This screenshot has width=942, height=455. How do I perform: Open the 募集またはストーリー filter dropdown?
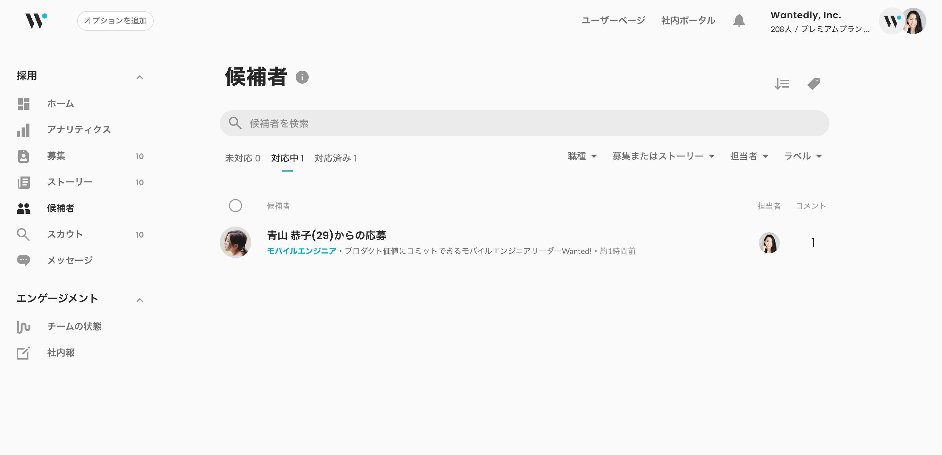click(663, 157)
